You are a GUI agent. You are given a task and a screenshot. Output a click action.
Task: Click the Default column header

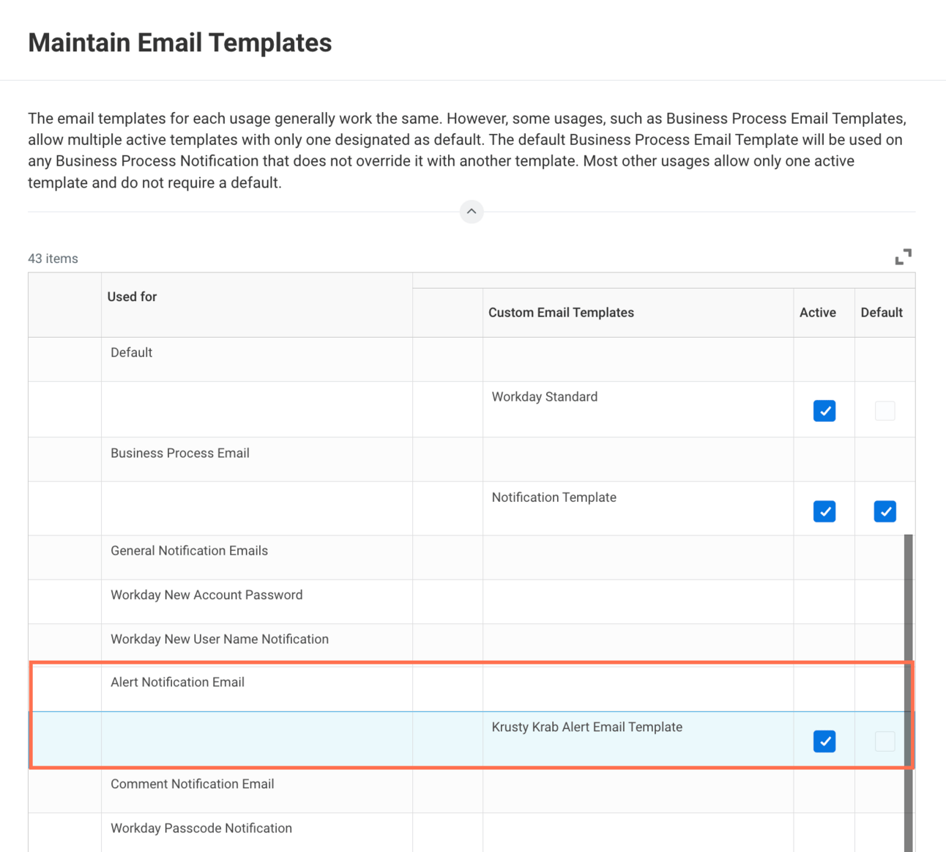coord(881,313)
